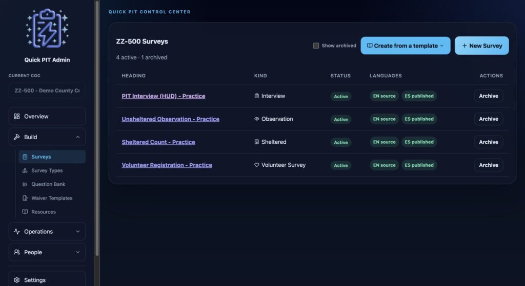Click the Active status badge for Sheltered Count
The image size is (525, 286).
coord(340,142)
